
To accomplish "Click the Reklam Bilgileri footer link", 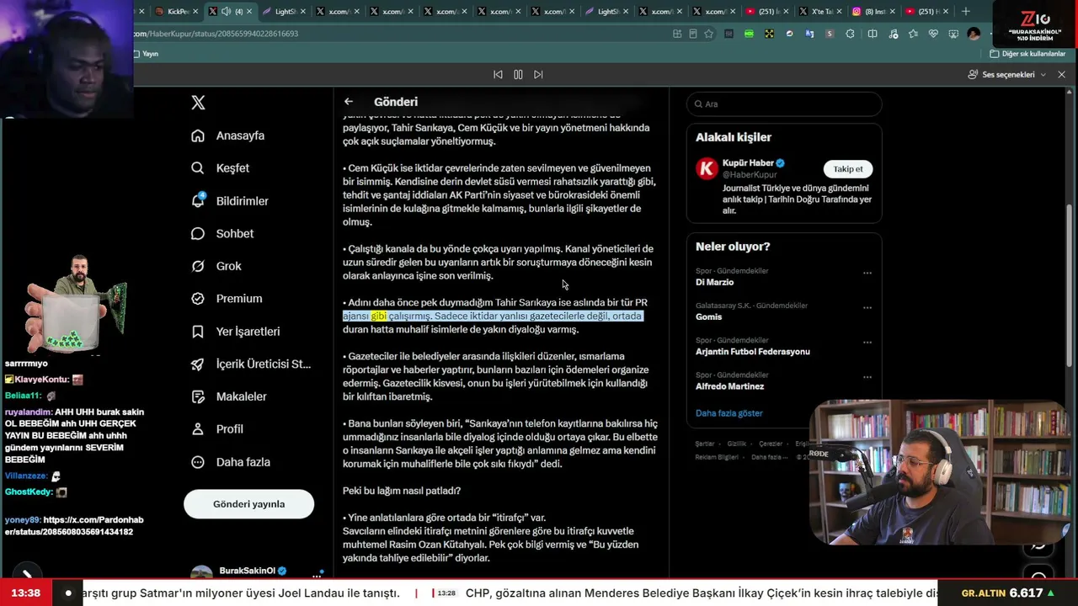I will [x=717, y=457].
